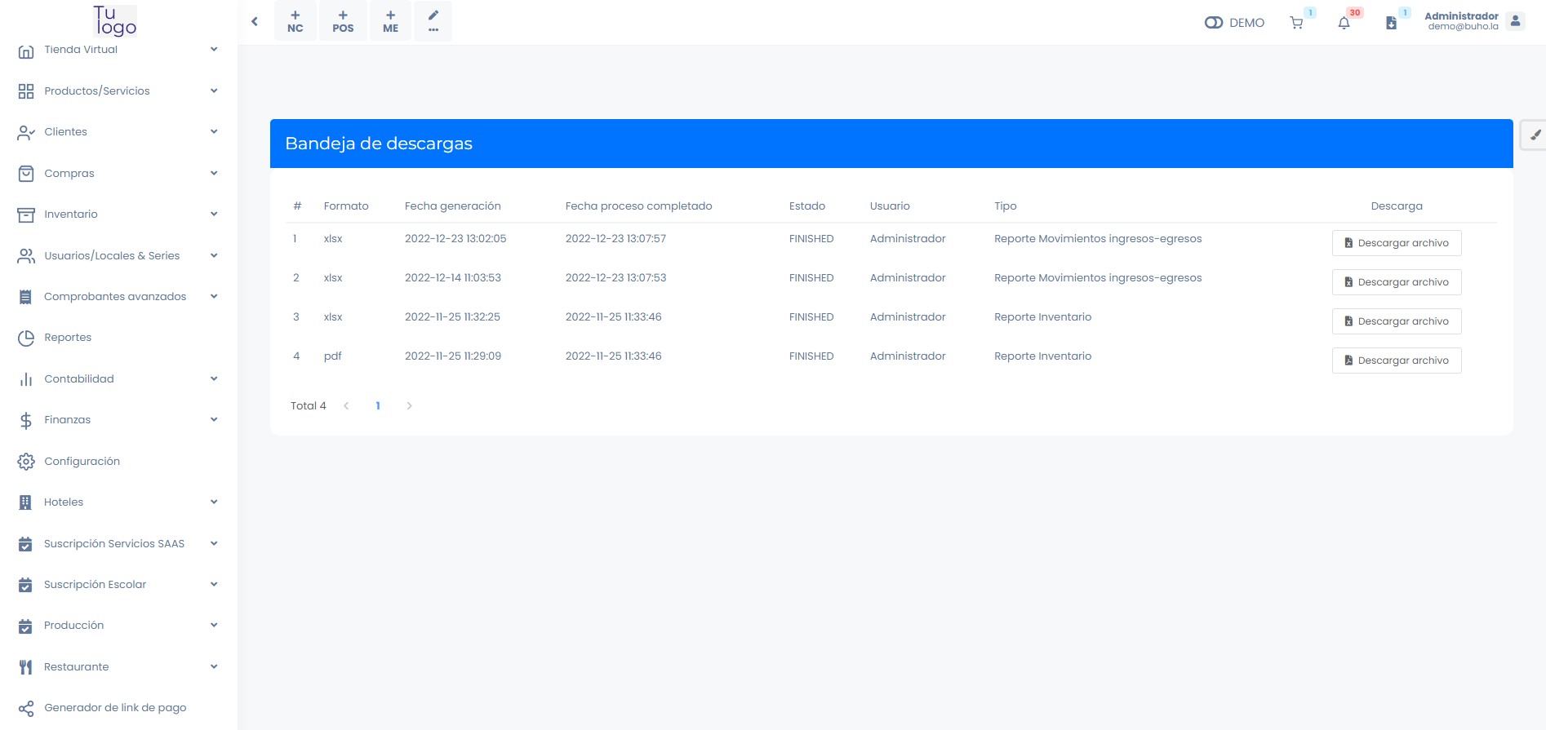Toggle the DEMO mode switch
Image resolution: width=1546 pixels, height=730 pixels.
(x=1213, y=23)
